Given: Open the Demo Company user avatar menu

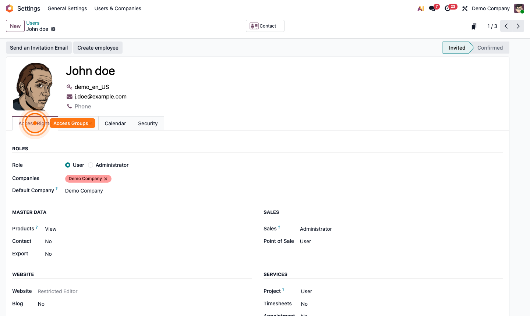Looking at the screenshot, I should (519, 8).
